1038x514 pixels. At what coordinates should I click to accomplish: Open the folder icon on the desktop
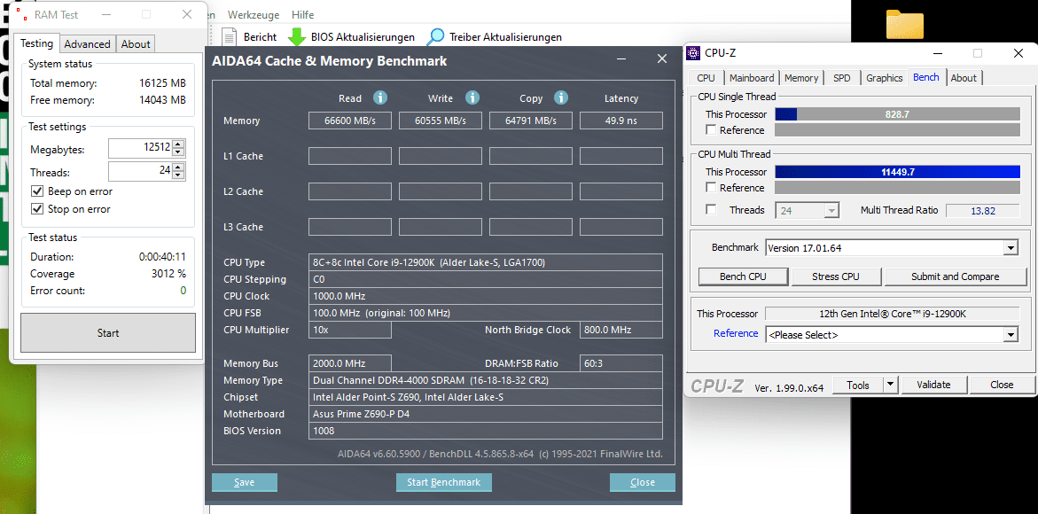[905, 24]
